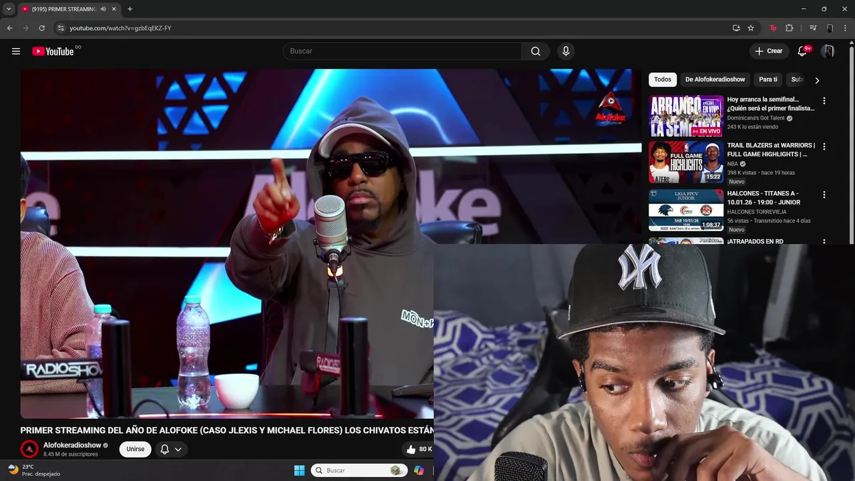Reload the page in the browser
855x481 pixels.
click(41, 28)
